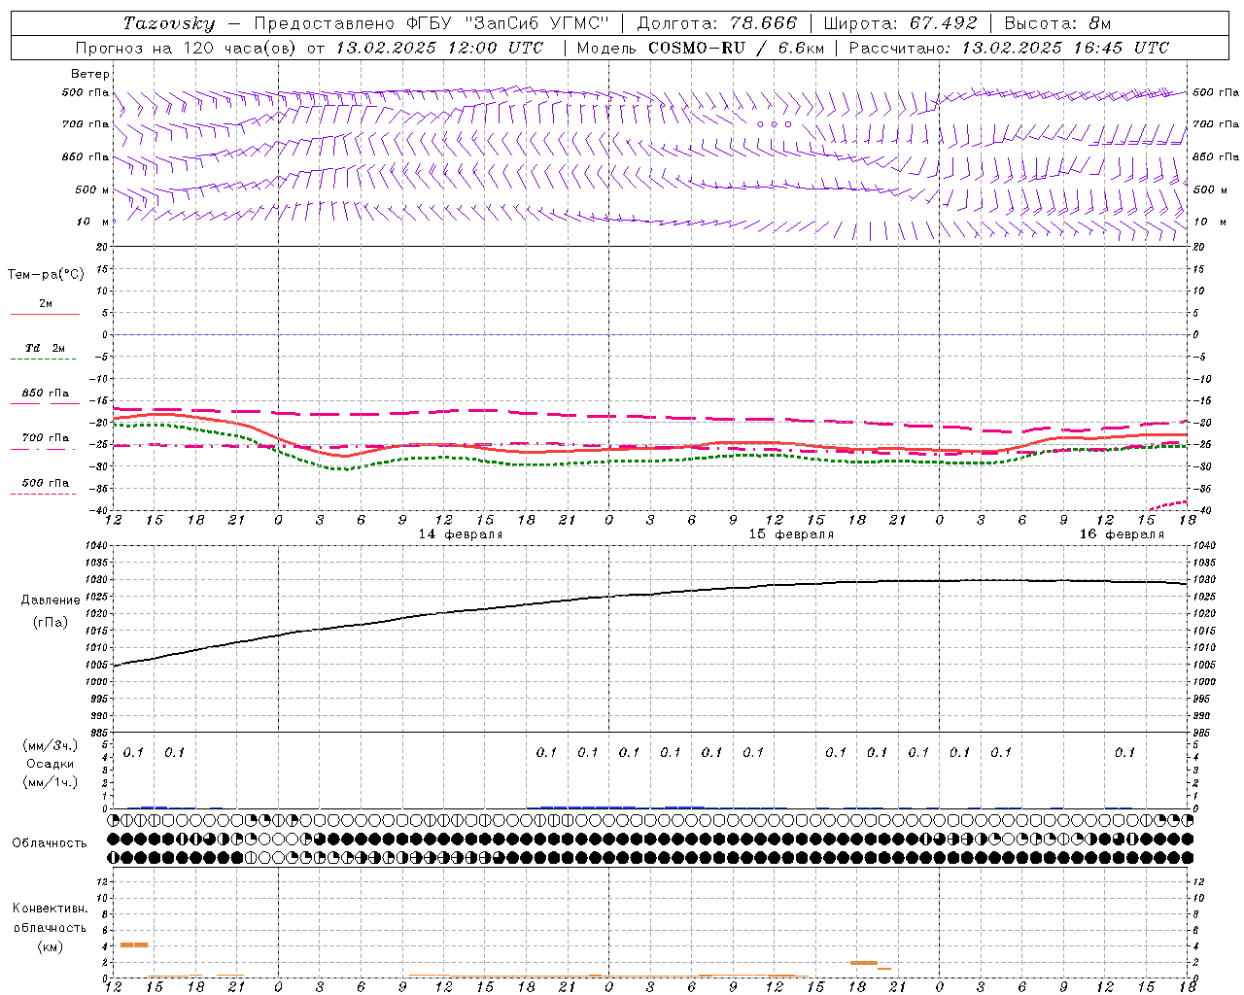Viewport: 1244px width, 995px height.
Task: Click the '14 февраля' date label
Action: tap(461, 534)
